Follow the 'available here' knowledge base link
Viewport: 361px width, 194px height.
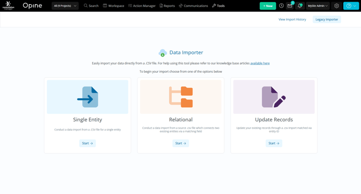click(260, 63)
